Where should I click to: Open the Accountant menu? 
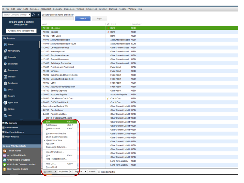[x=45, y=9]
